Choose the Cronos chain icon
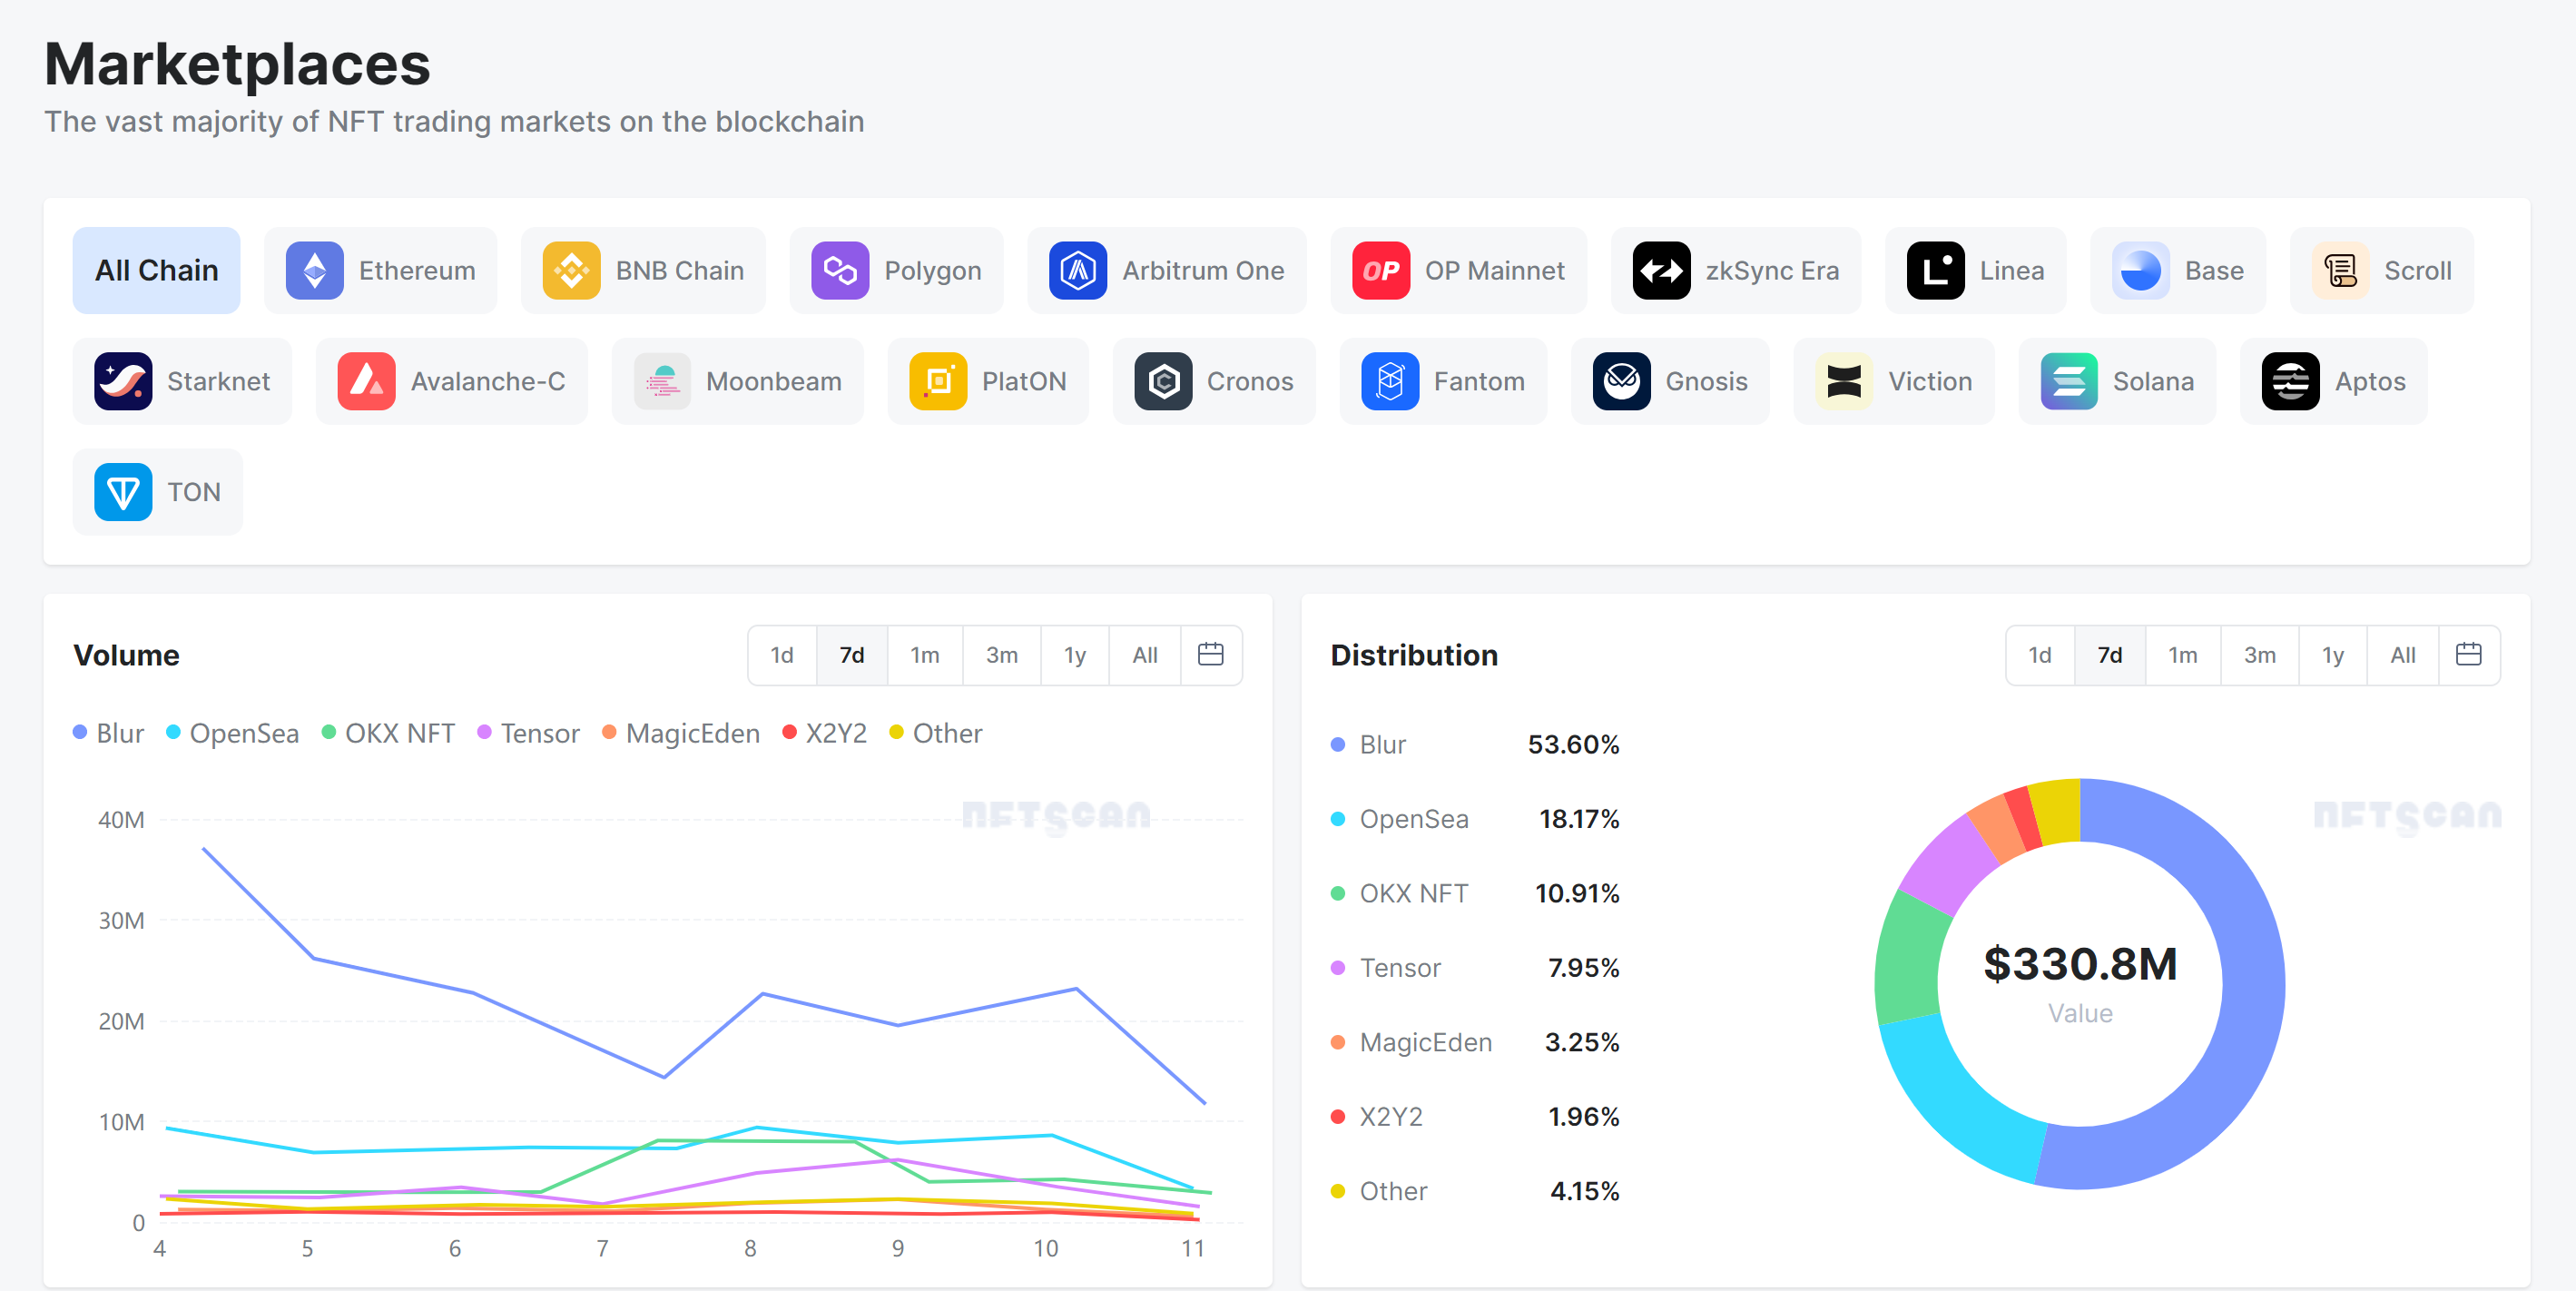The image size is (2576, 1291). pyautogui.click(x=1163, y=382)
